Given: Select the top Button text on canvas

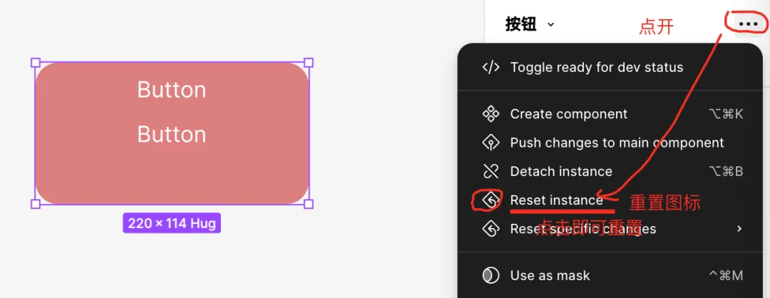Looking at the screenshot, I should (171, 90).
